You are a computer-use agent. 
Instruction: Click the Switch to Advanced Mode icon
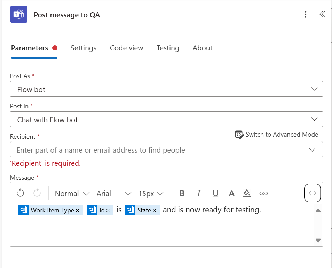(239, 135)
